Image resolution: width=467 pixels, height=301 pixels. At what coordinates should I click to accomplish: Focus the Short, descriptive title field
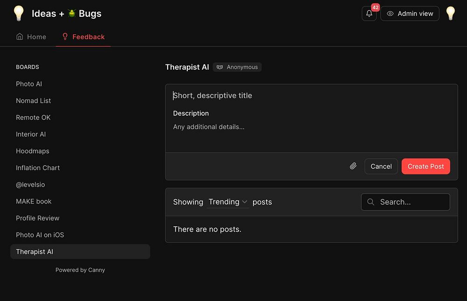[x=311, y=95]
